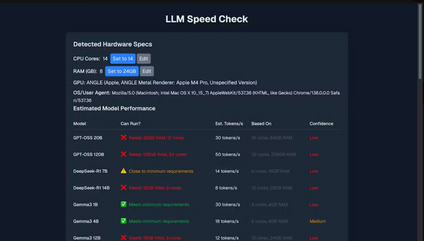Click the GPT-OSS 120B model name
Screen dimensions: 424x241
(x=88, y=154)
